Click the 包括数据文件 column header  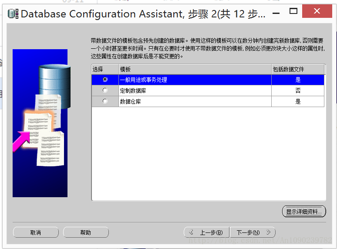[298, 69]
